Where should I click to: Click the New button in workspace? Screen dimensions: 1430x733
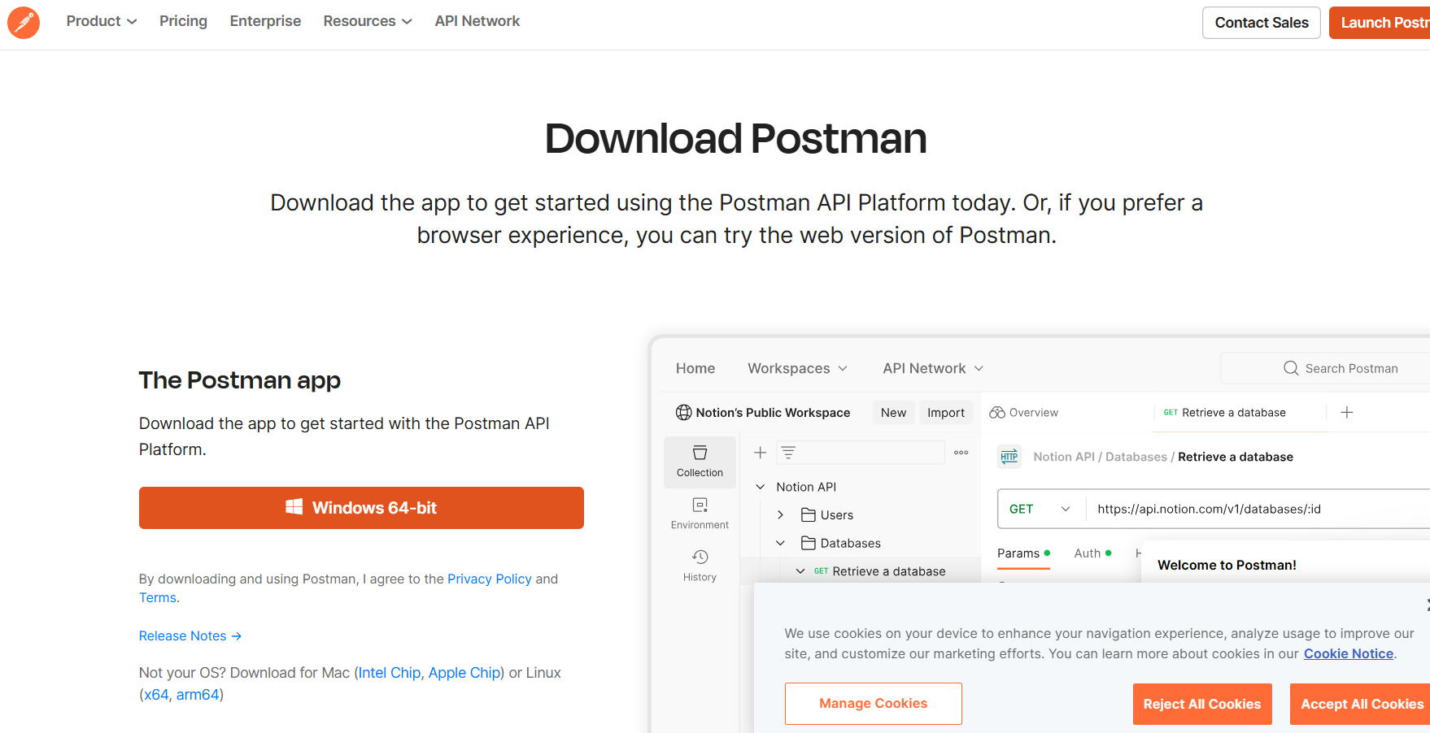tap(893, 413)
